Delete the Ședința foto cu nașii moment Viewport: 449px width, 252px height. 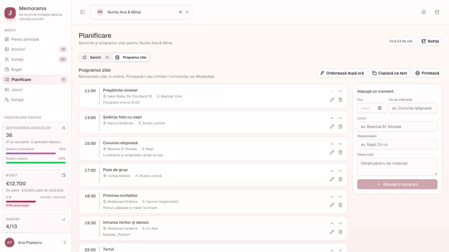340,127
